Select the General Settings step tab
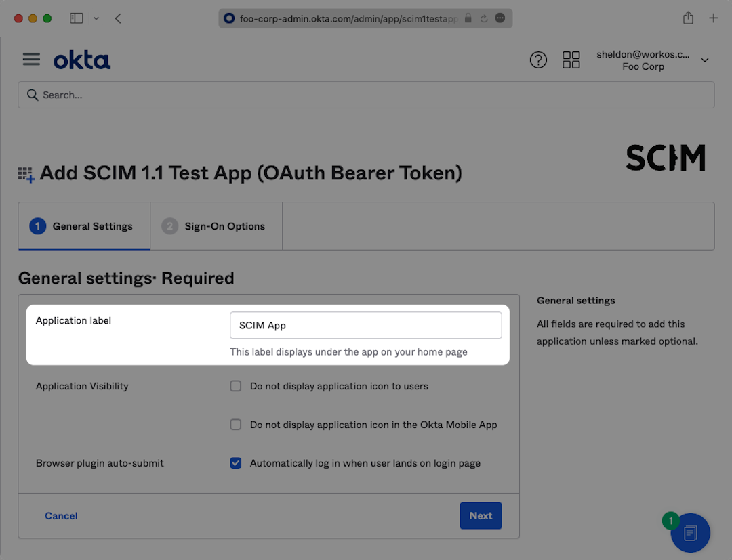The height and width of the screenshot is (560, 732). (x=84, y=226)
